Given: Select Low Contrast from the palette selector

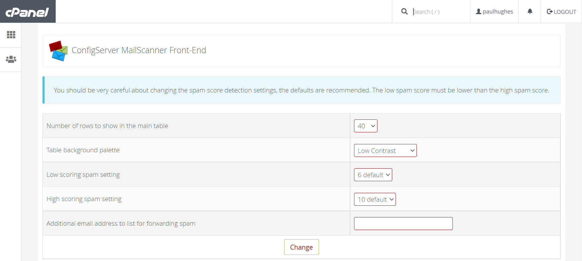Looking at the screenshot, I should (385, 150).
